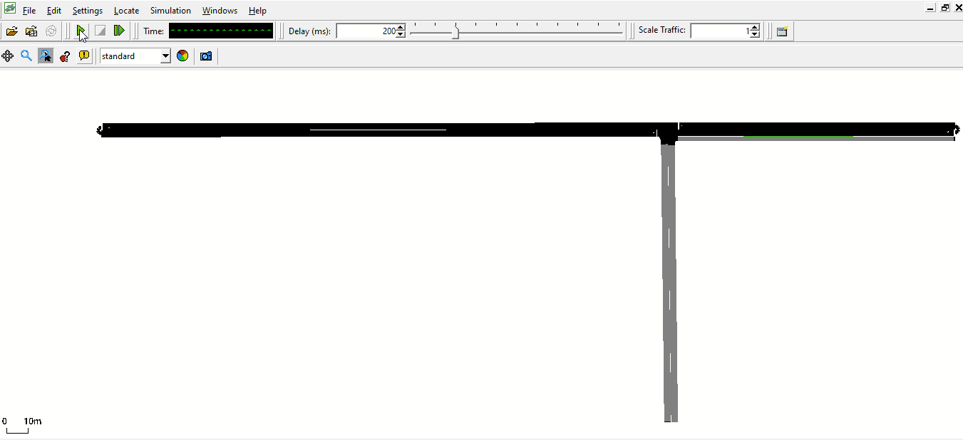The width and height of the screenshot is (963, 440).
Task: Click the Open Network icon
Action: coord(31,31)
